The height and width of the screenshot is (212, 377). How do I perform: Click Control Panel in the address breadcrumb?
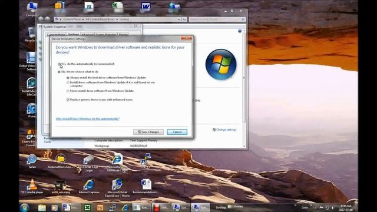click(x=72, y=19)
